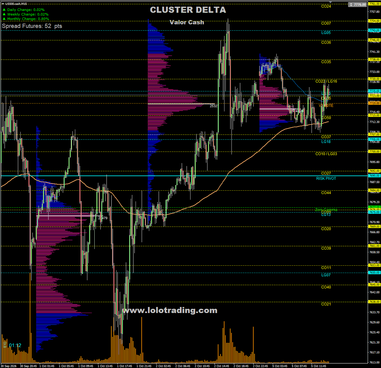Image resolution: width=381 pixels, height=368 pixels.
Task: Click the Zero Gamma label
Action: point(326,210)
